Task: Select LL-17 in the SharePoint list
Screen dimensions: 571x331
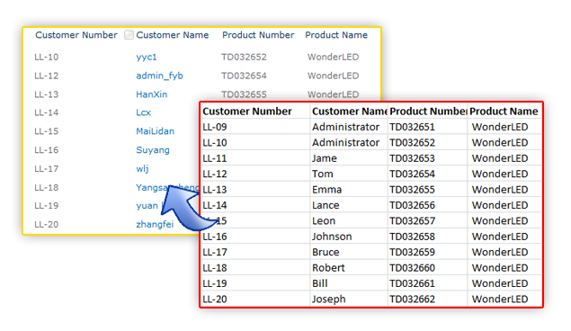Action: pyautogui.click(x=46, y=168)
